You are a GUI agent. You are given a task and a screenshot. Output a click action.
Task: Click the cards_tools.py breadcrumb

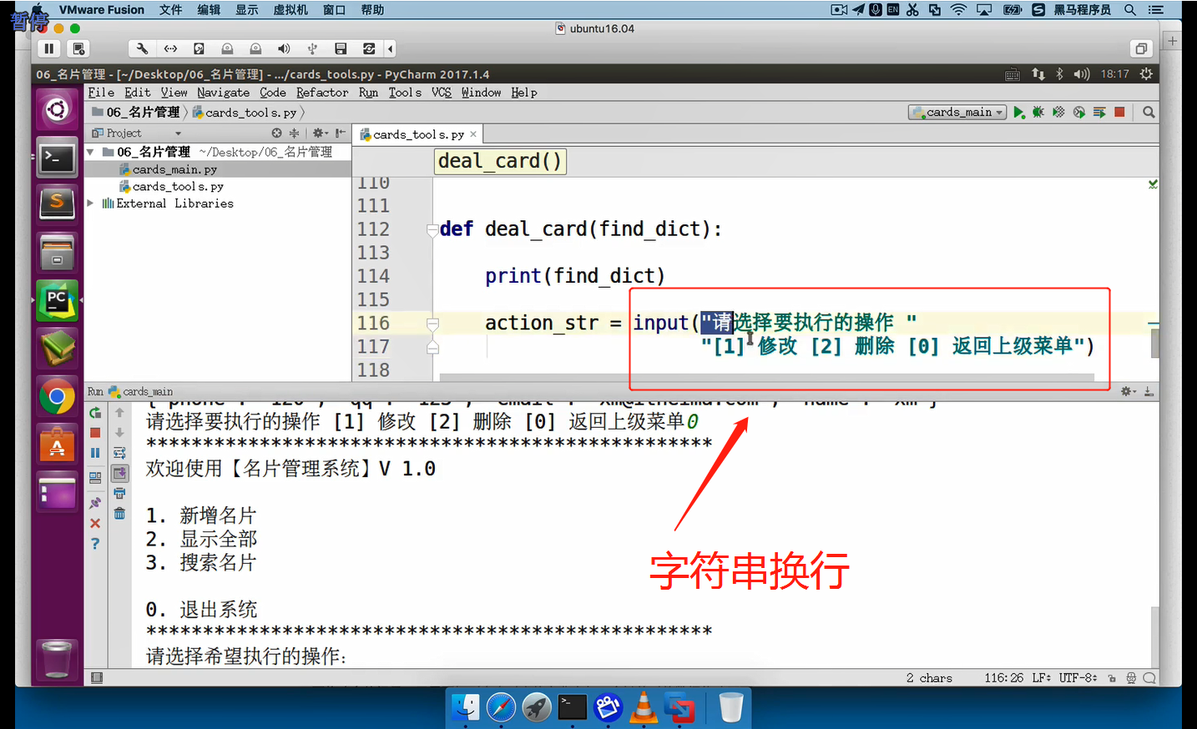(245, 113)
